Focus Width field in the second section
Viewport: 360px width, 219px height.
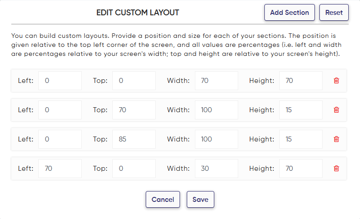[216, 110]
